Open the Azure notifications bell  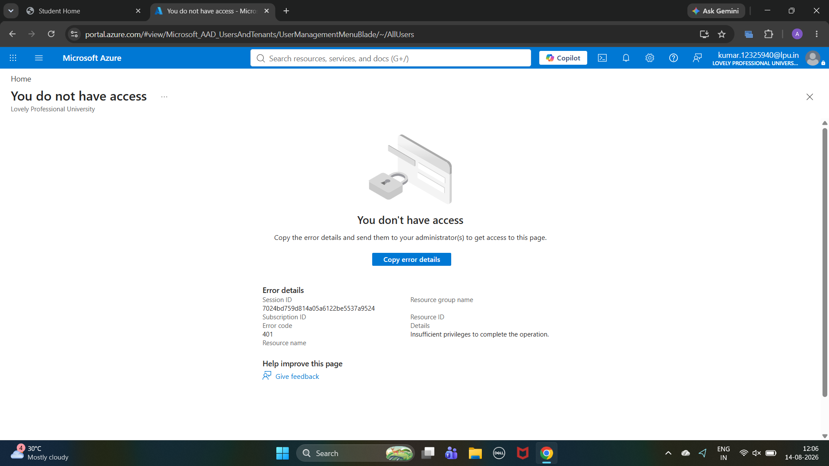coord(626,58)
